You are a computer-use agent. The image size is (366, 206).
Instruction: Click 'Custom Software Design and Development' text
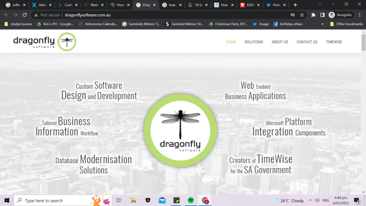click(99, 91)
